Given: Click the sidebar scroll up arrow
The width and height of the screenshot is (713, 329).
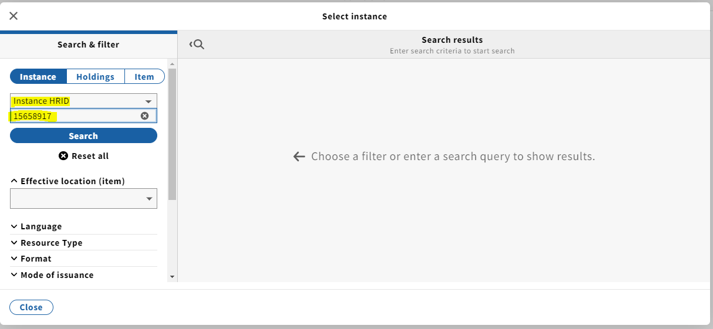Looking at the screenshot, I should 172,64.
